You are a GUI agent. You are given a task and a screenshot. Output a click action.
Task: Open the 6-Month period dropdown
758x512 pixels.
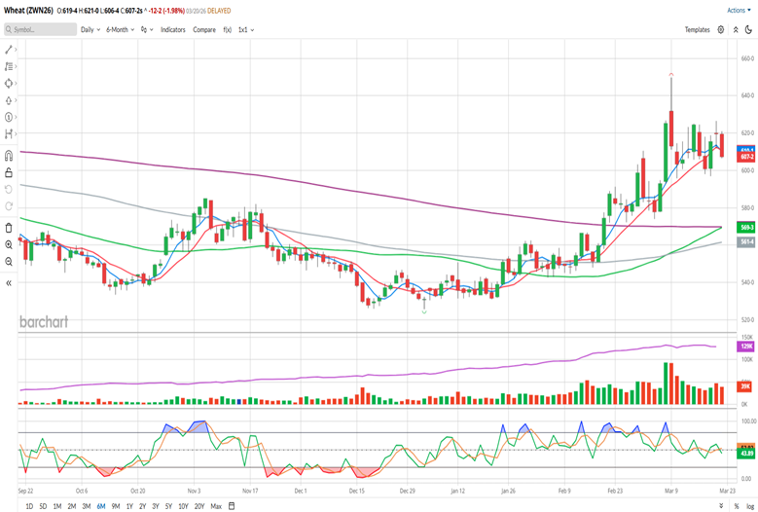[120, 29]
